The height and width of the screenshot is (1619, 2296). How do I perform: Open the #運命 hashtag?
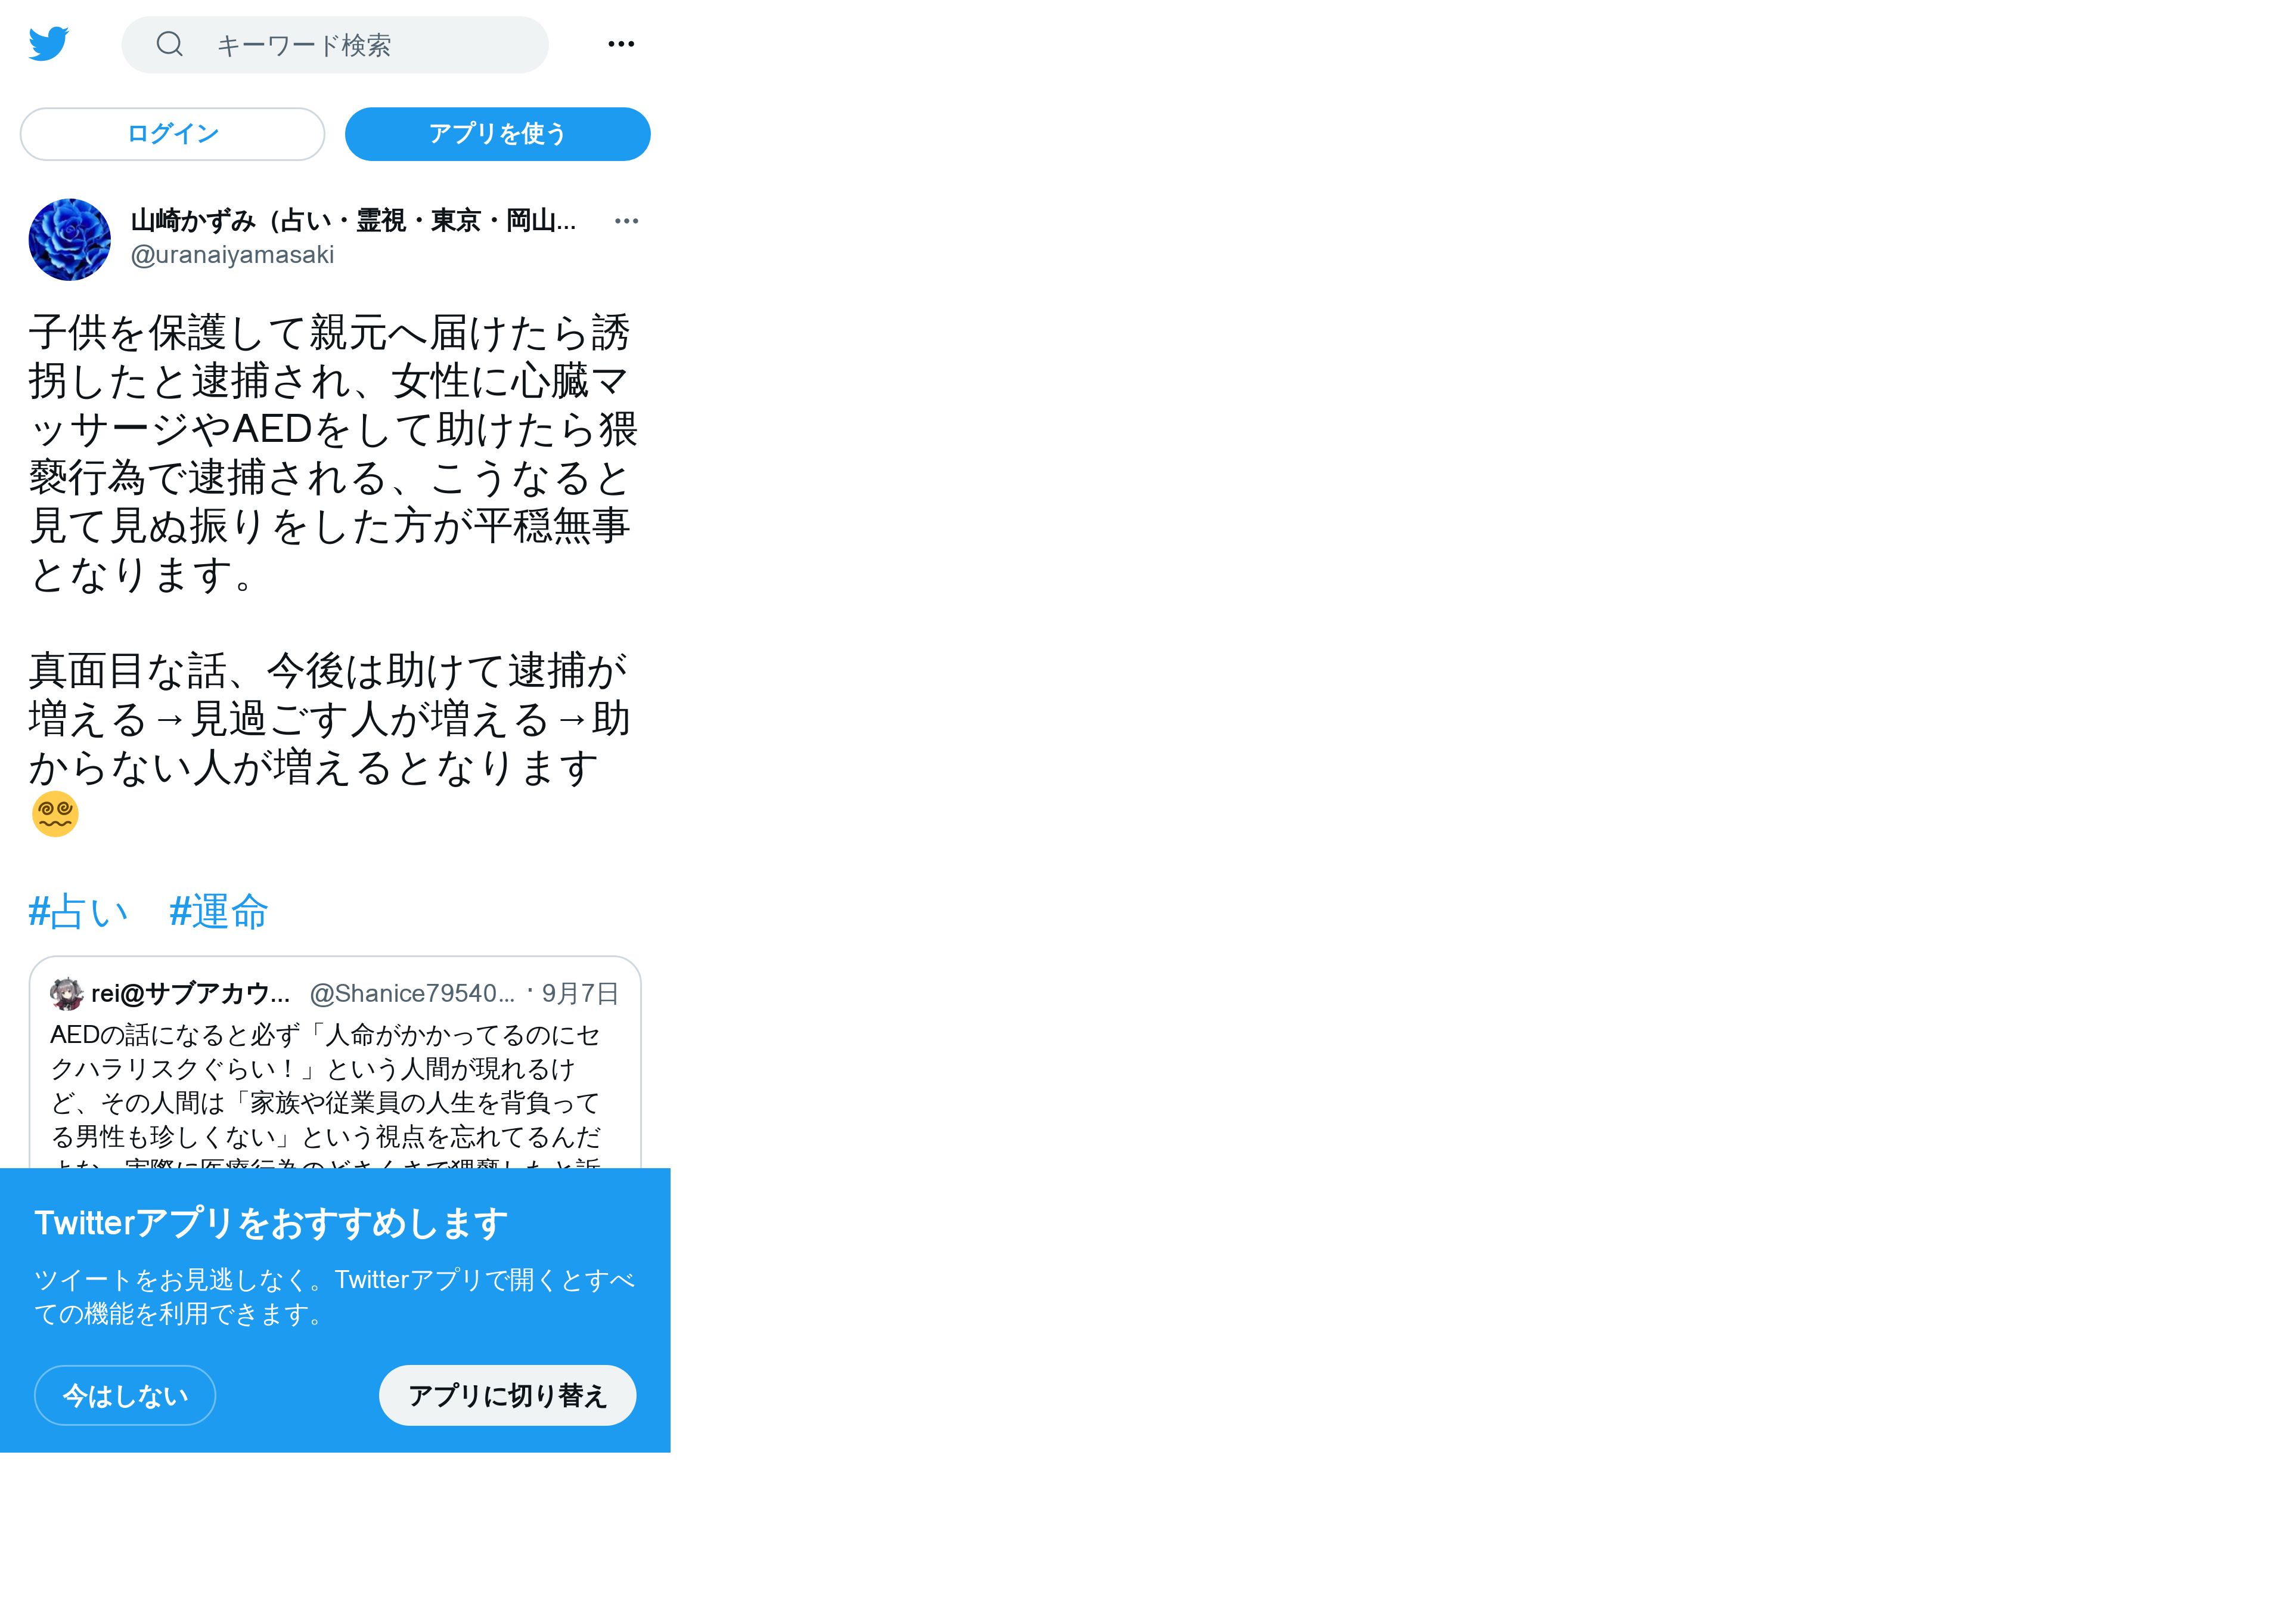(219, 912)
